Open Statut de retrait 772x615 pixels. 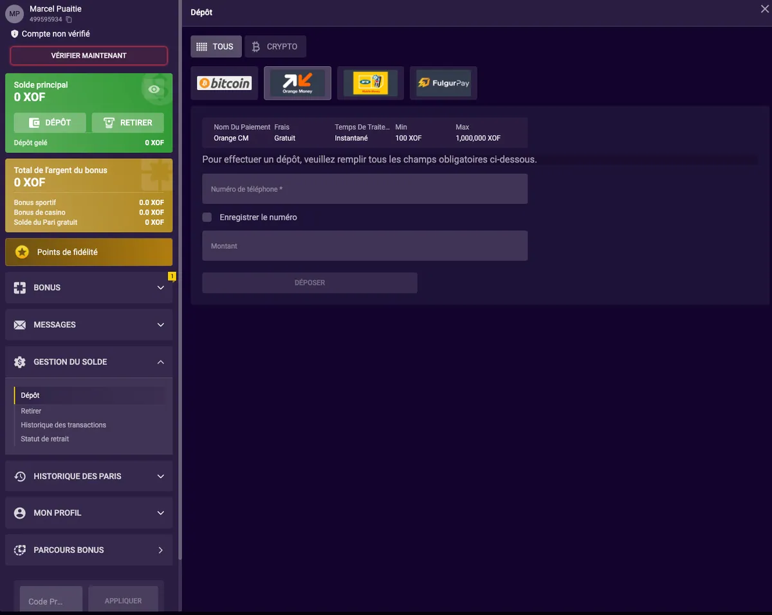(x=45, y=439)
